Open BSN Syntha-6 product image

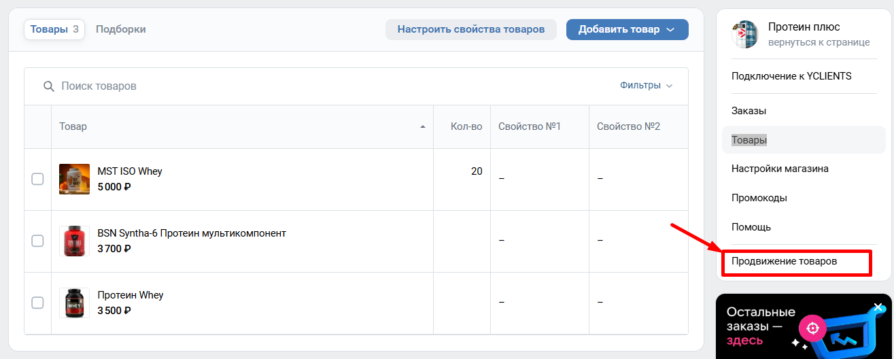click(x=74, y=241)
